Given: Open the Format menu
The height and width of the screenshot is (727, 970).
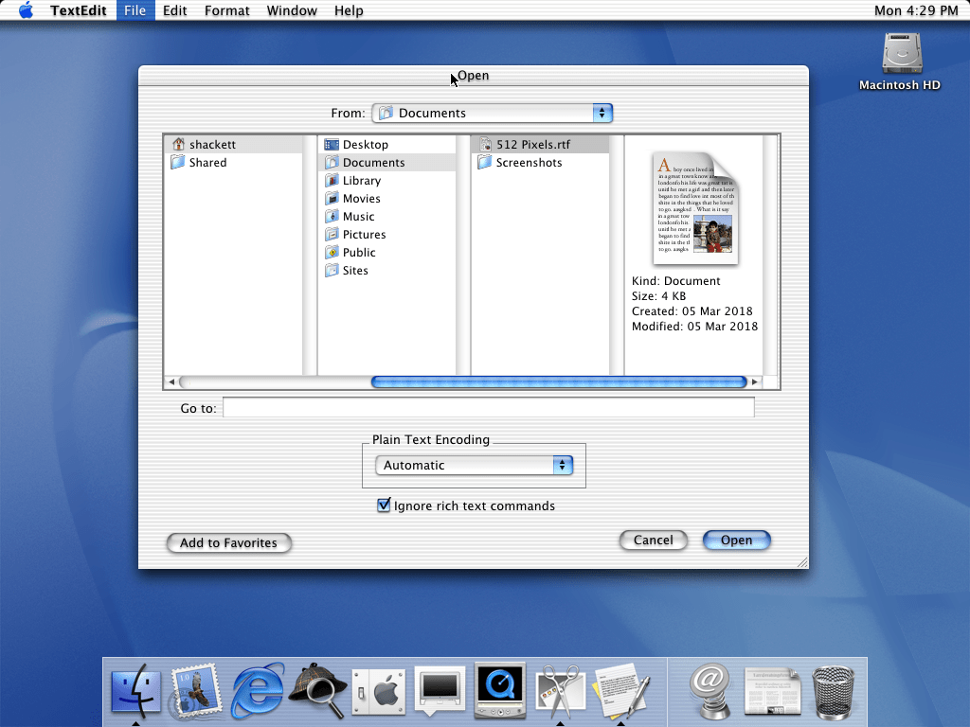Looking at the screenshot, I should [226, 10].
